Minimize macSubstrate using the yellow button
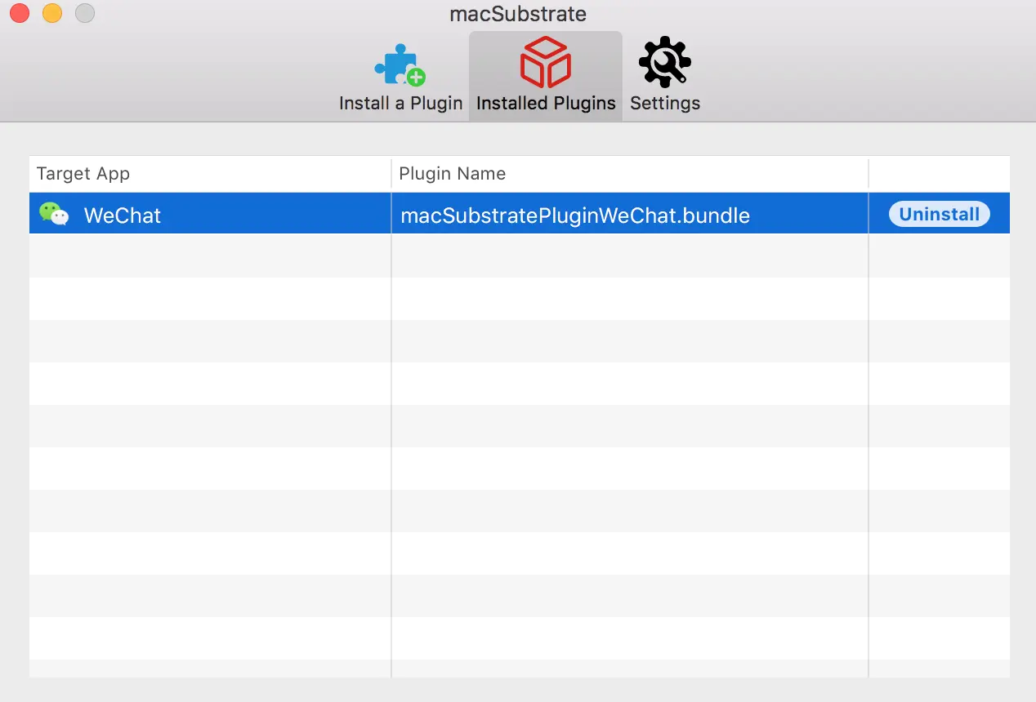The height and width of the screenshot is (702, 1036). click(51, 13)
